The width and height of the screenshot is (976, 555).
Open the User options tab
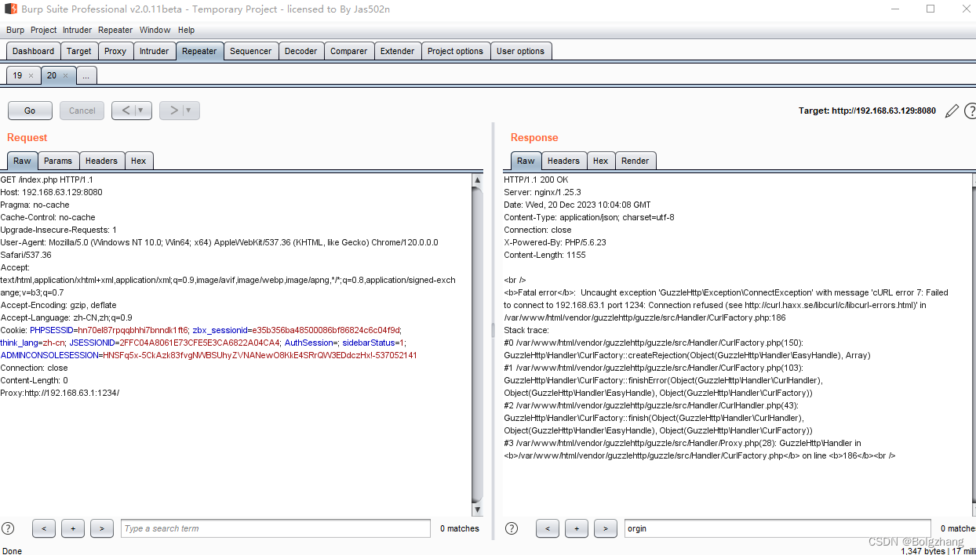[520, 51]
